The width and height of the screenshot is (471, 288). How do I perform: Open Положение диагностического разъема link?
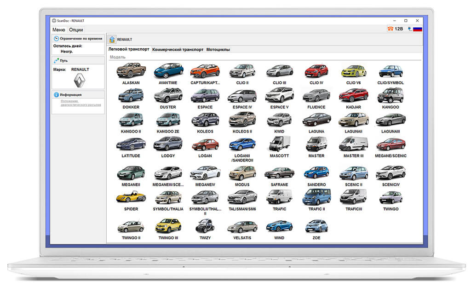[80, 103]
